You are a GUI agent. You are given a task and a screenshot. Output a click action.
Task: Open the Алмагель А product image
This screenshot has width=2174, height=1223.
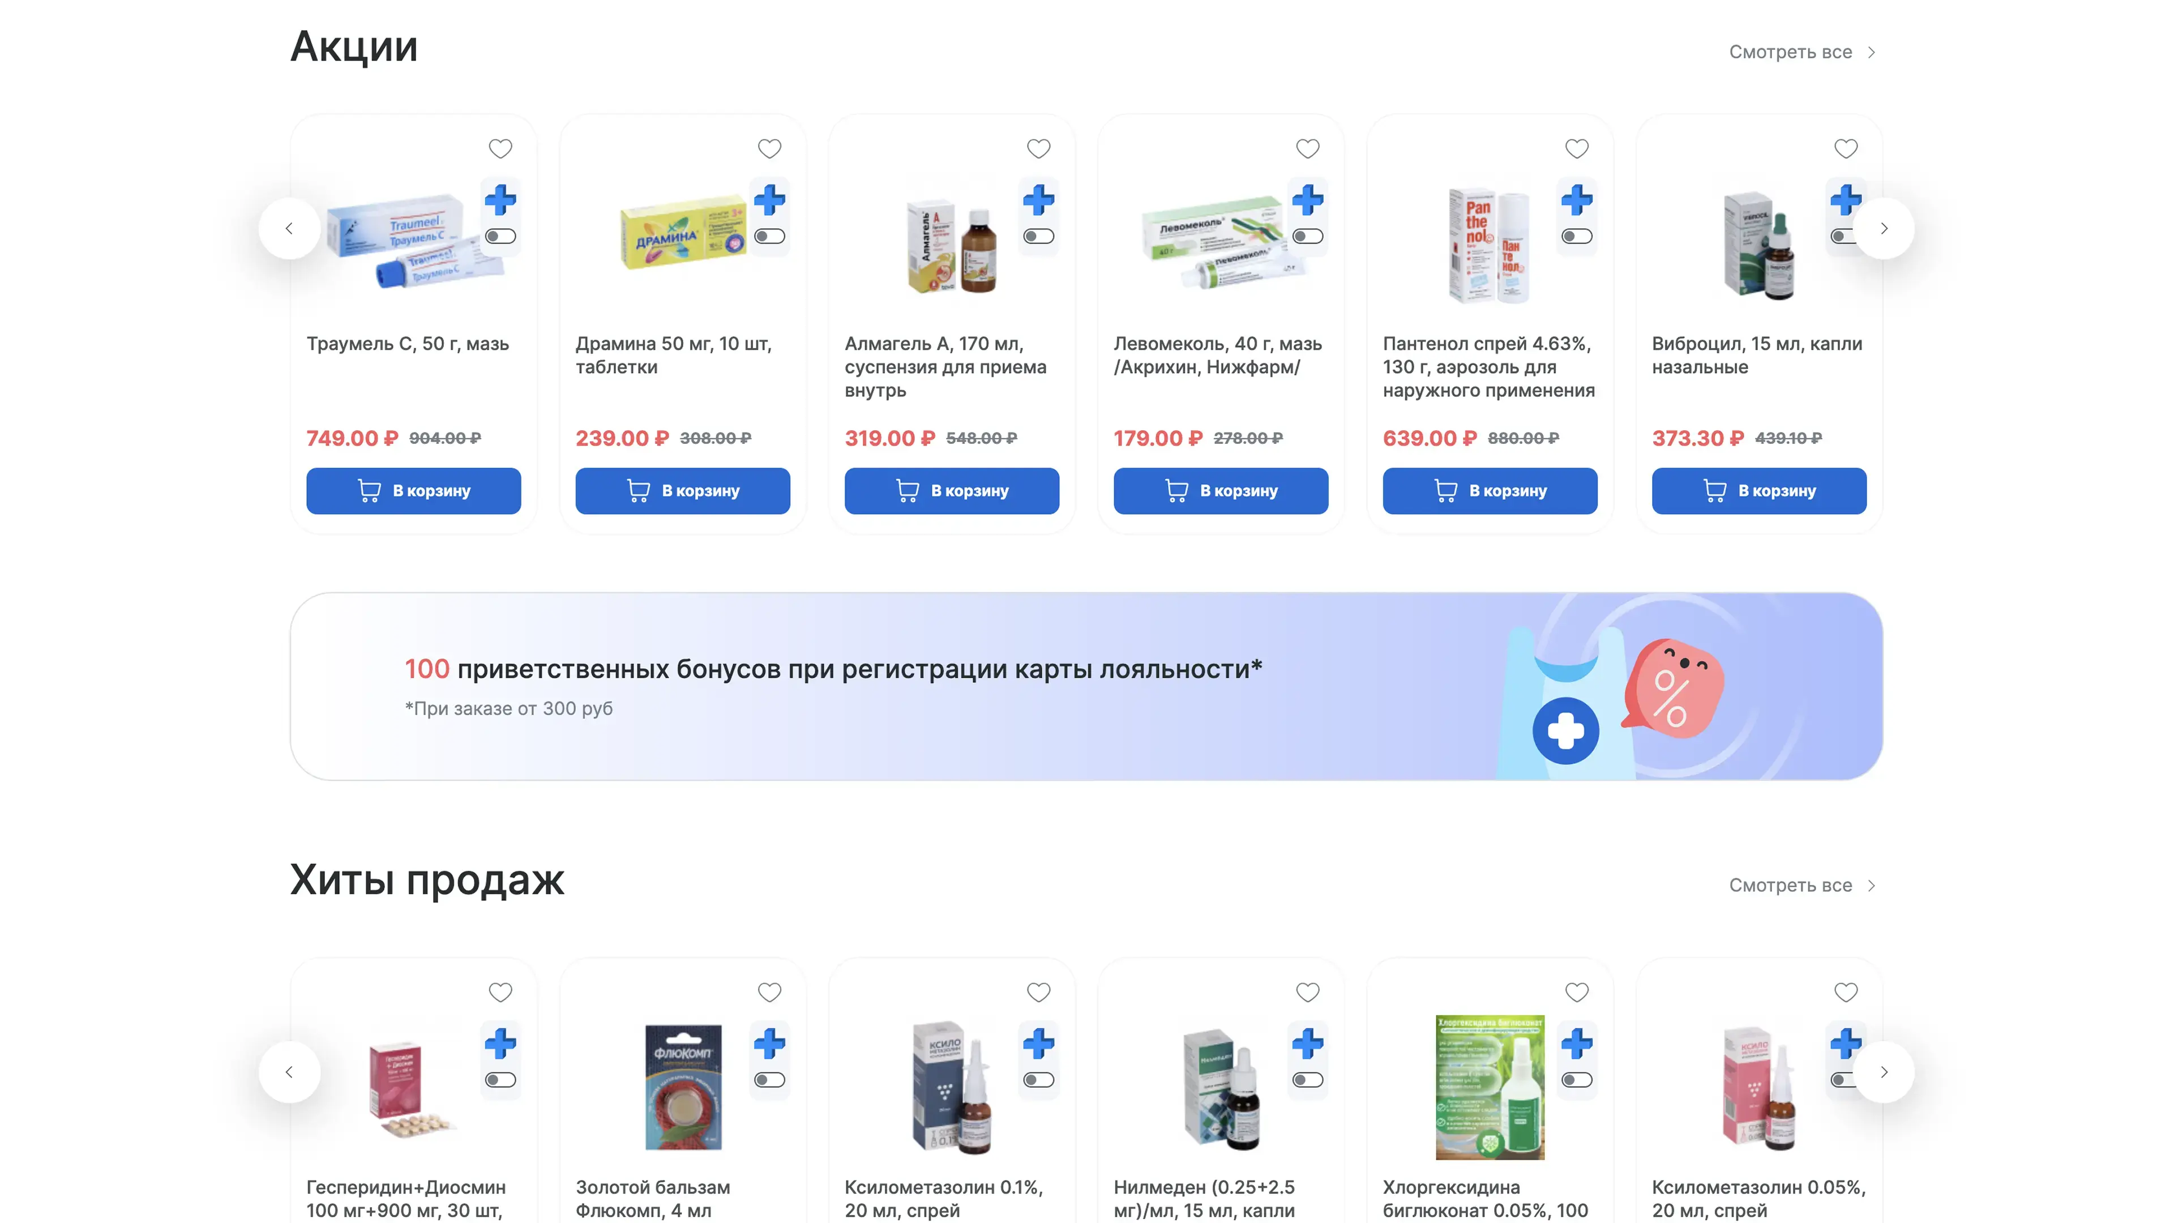(952, 246)
